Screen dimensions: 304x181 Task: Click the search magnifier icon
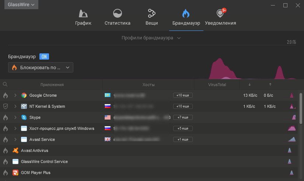pyautogui.click(x=5, y=84)
